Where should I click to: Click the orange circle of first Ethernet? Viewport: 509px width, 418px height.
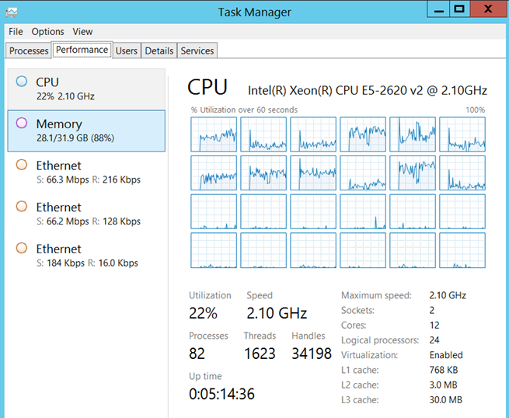point(22,165)
